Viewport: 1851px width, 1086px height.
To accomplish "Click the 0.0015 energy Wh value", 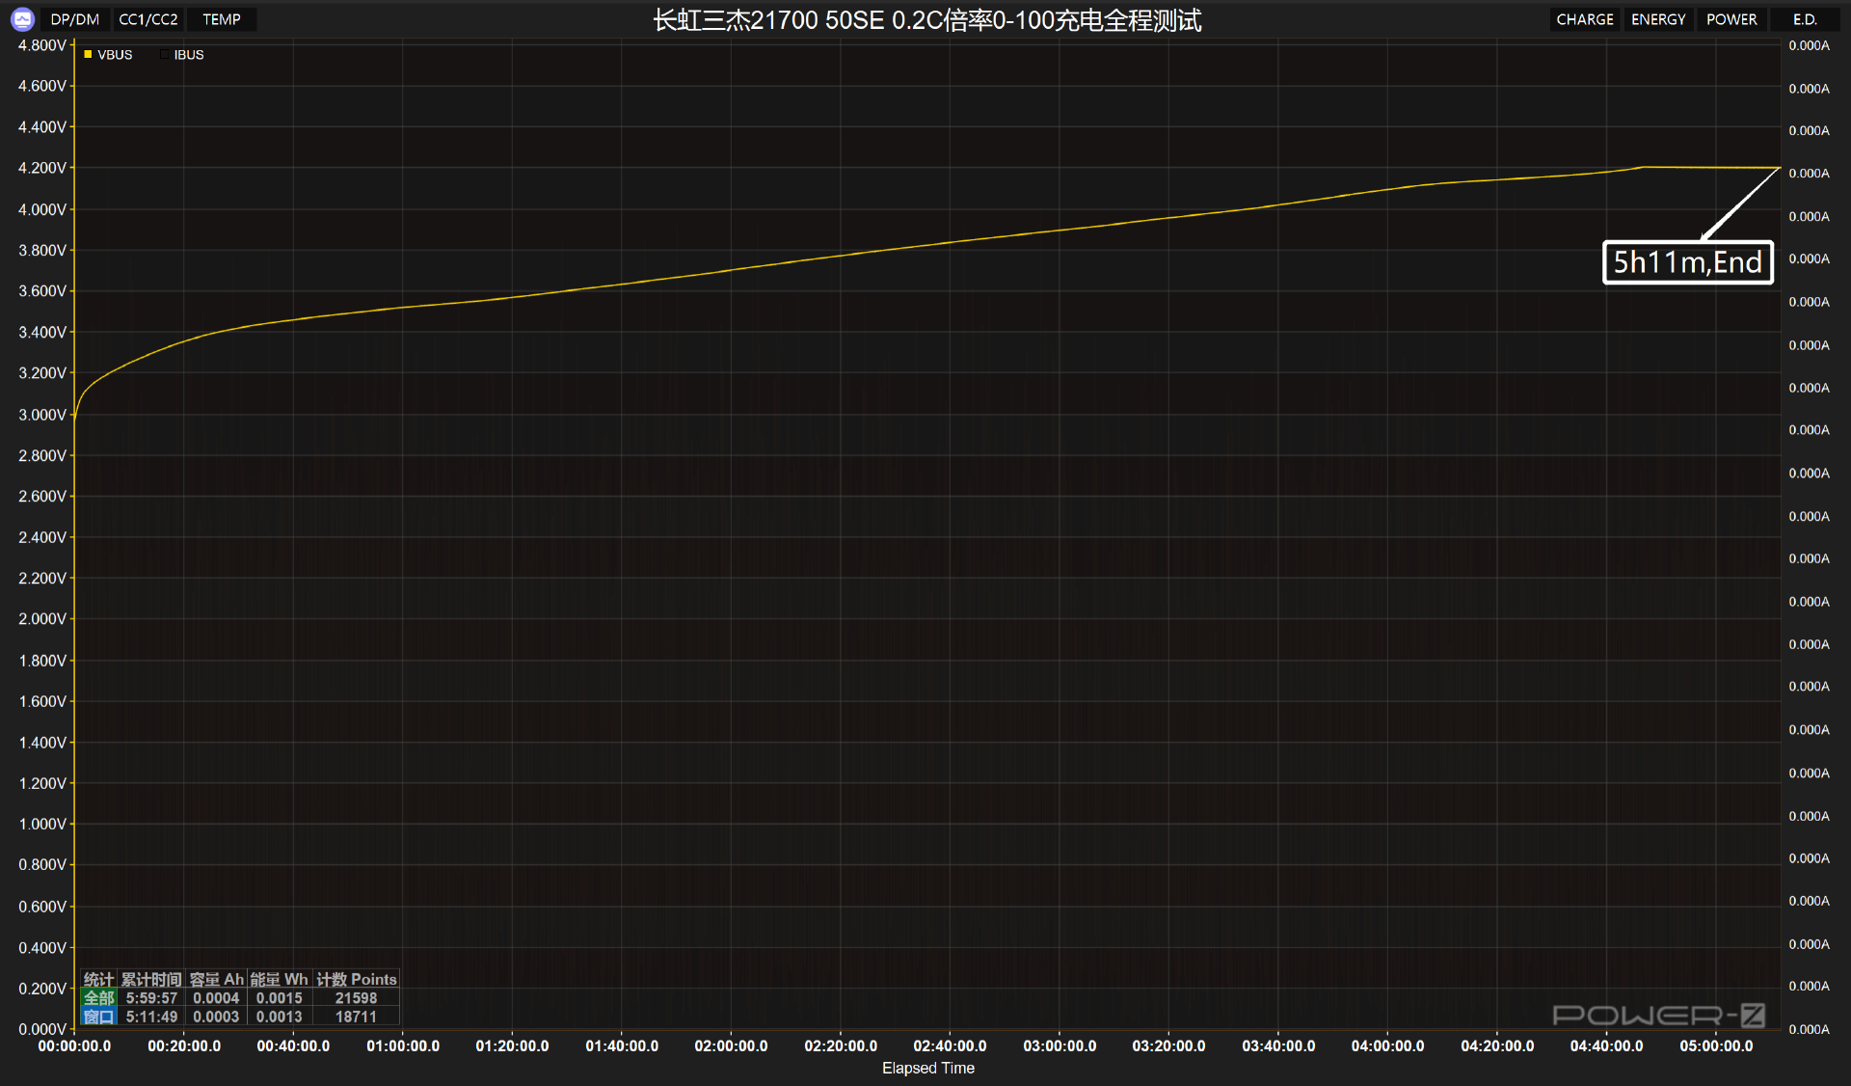I will click(x=279, y=998).
